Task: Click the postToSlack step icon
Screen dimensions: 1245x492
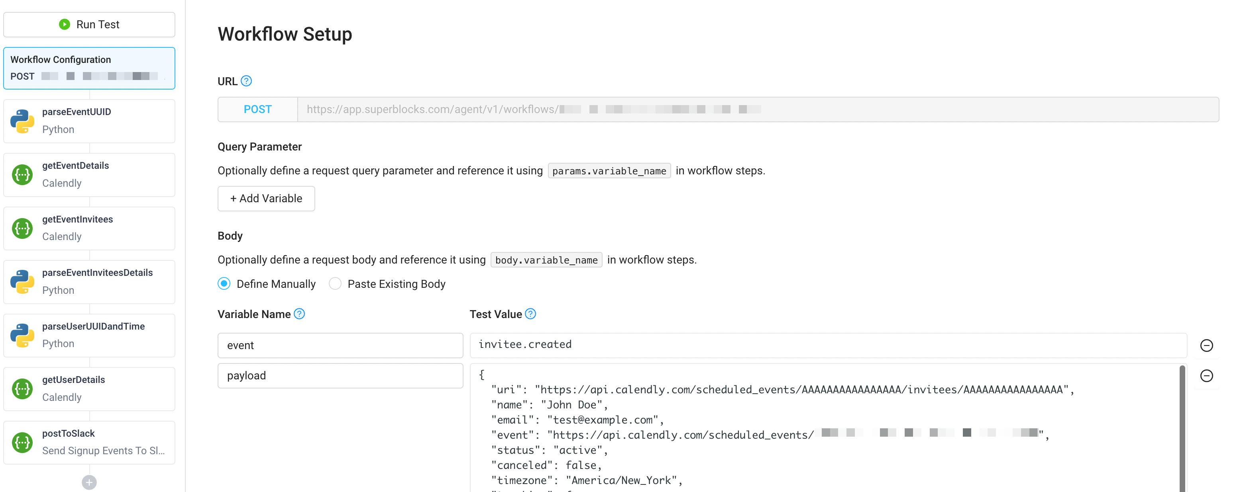Action: pyautogui.click(x=22, y=442)
